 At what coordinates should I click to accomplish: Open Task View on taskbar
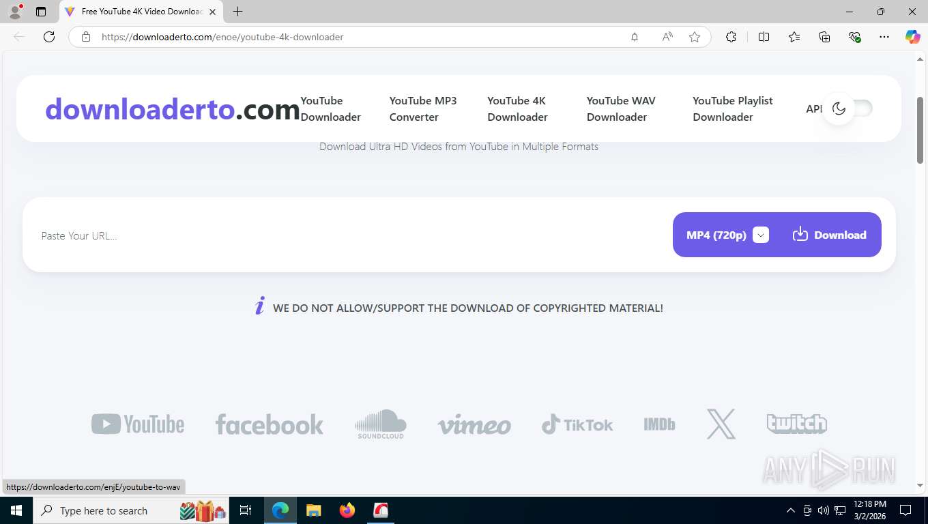246,510
